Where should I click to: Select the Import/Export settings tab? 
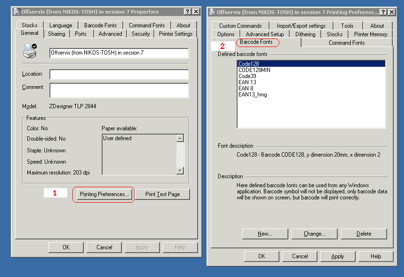(x=301, y=26)
